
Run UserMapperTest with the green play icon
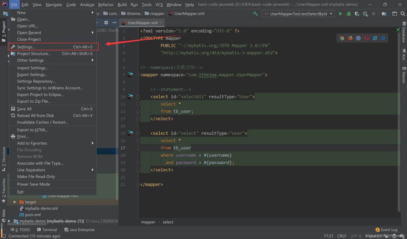340,14
